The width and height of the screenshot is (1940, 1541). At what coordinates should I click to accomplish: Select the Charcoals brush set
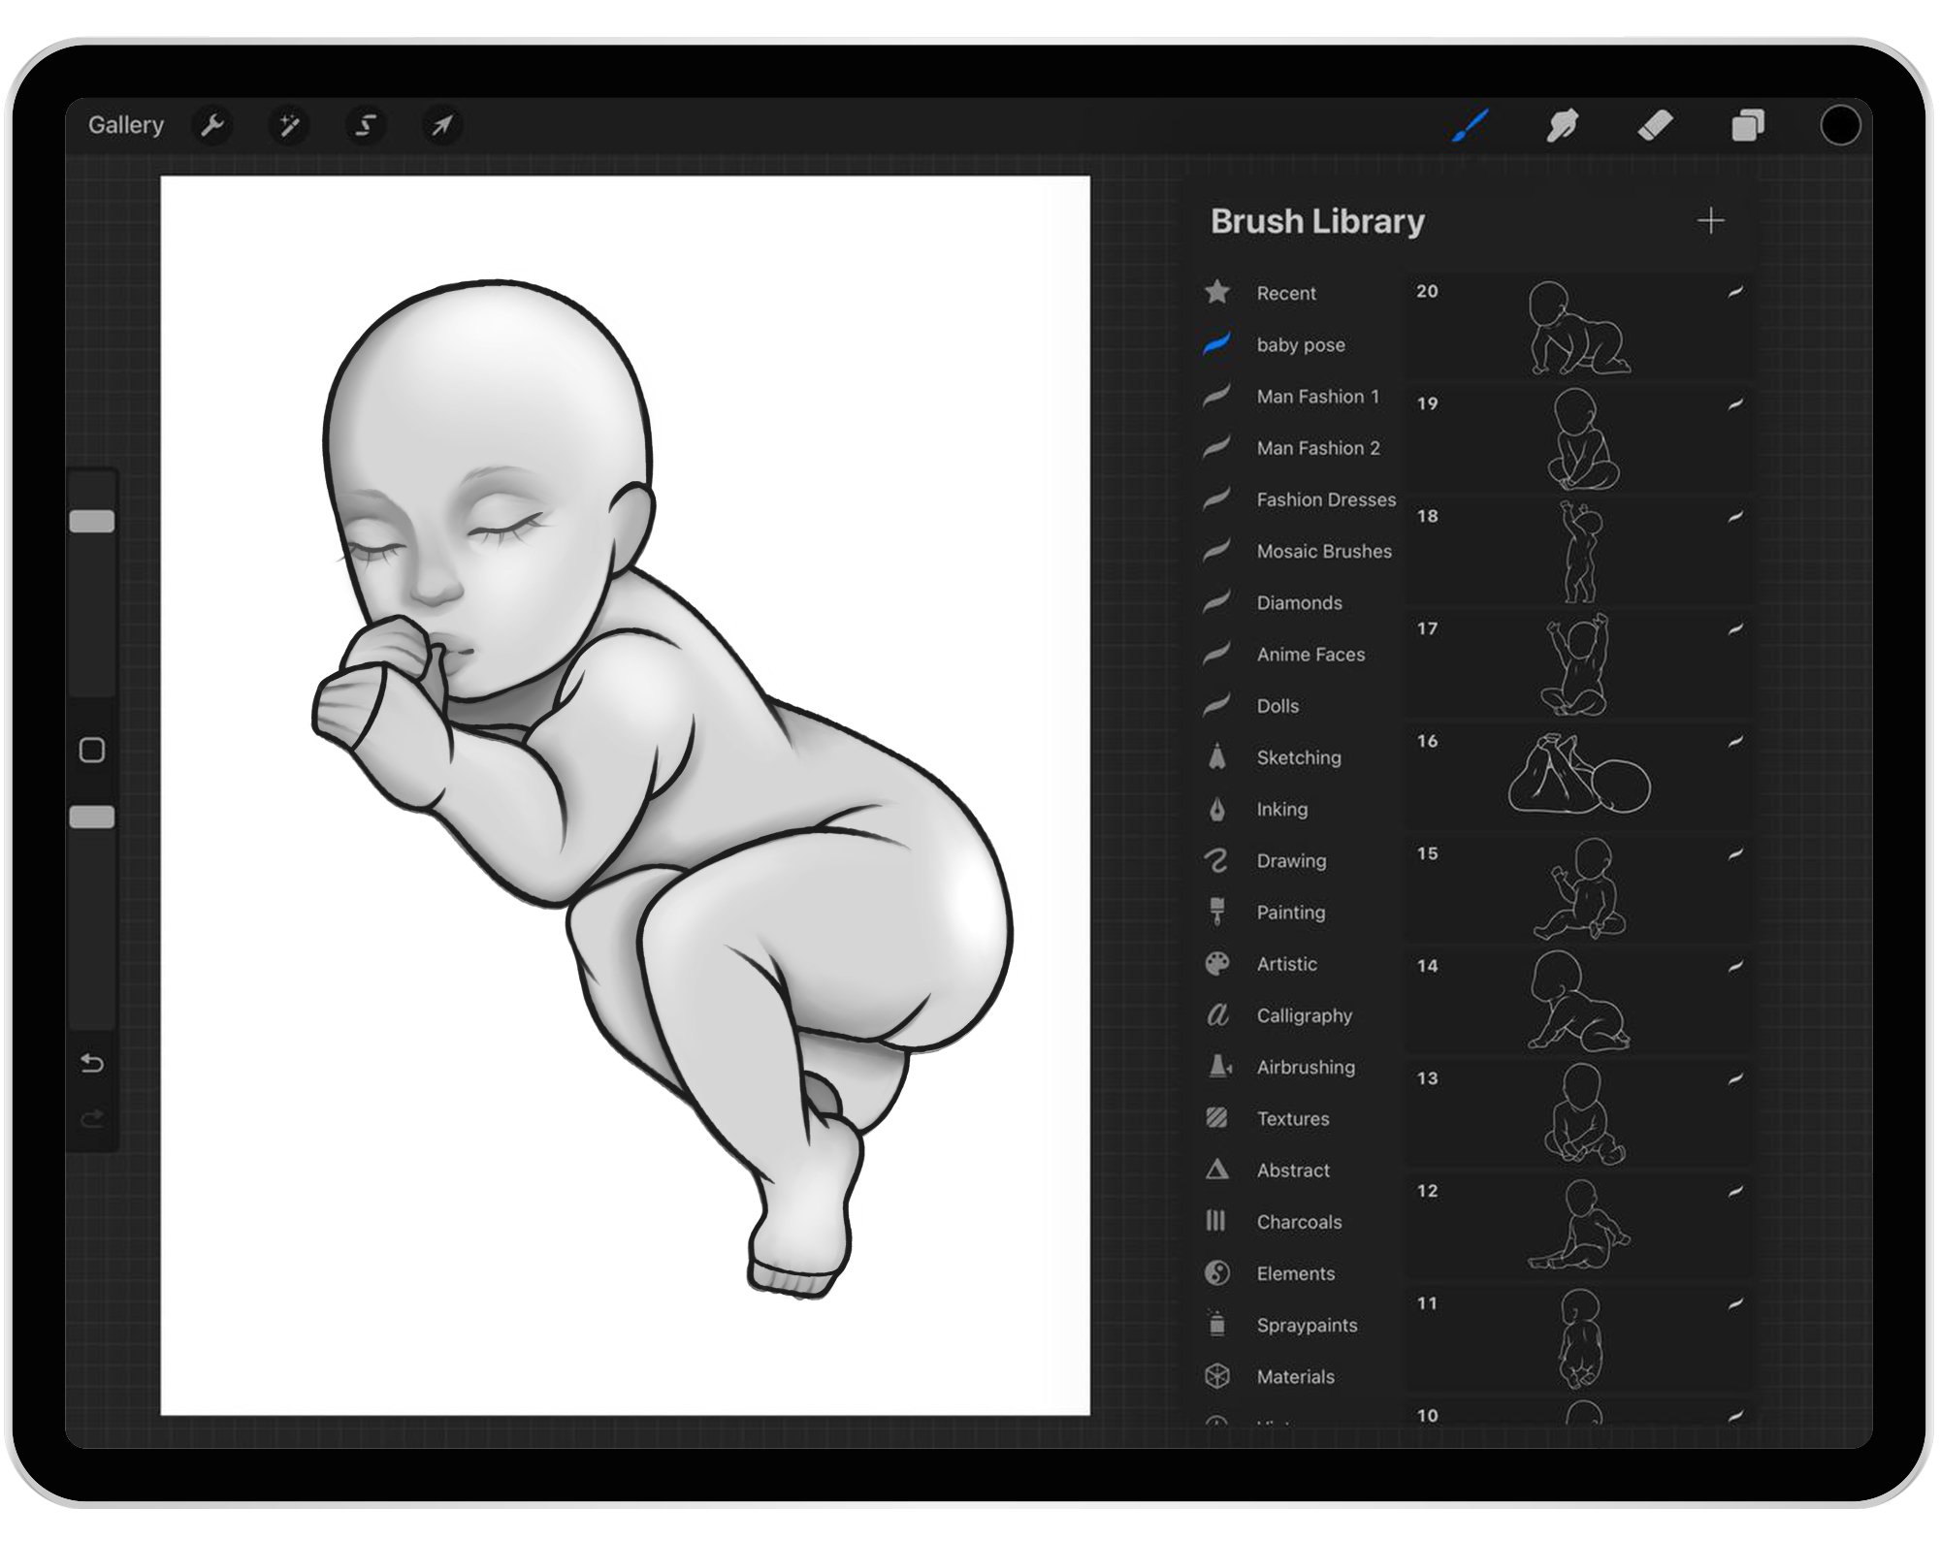point(1298,1222)
